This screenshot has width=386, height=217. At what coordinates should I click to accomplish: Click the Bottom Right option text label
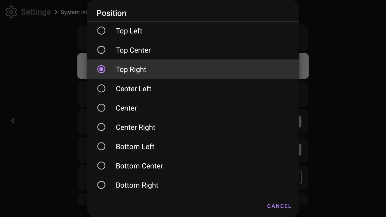coord(137,185)
